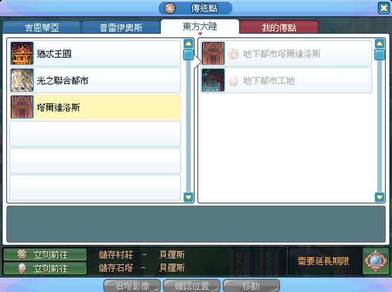The height and width of the screenshot is (292, 392).
Task: Click the pink stone tower icon beside 地下都市工地
Action: 233,81
